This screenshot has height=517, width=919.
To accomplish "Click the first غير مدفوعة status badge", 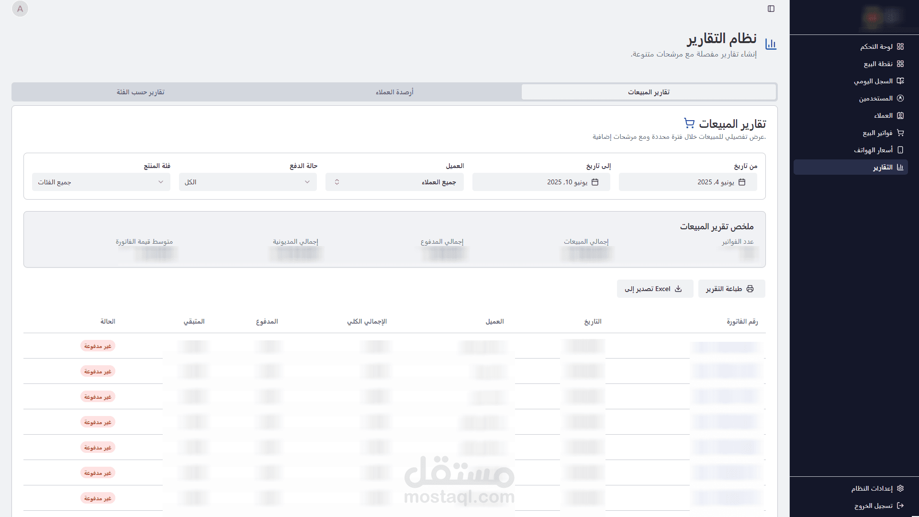I will pyautogui.click(x=98, y=346).
